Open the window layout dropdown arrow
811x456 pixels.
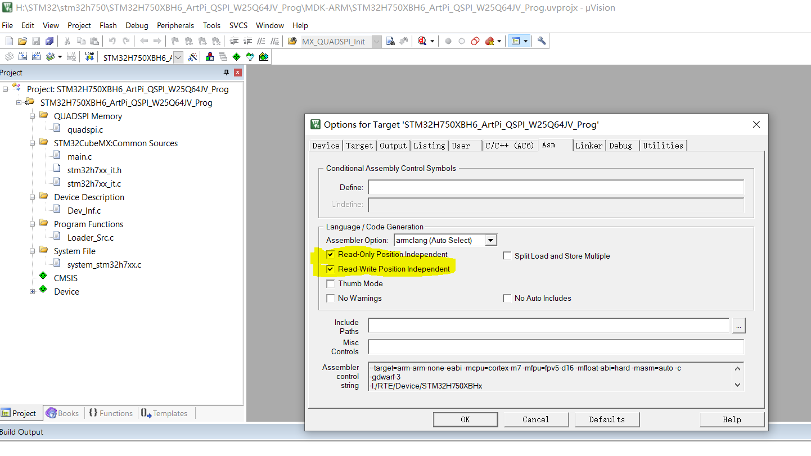(525, 41)
